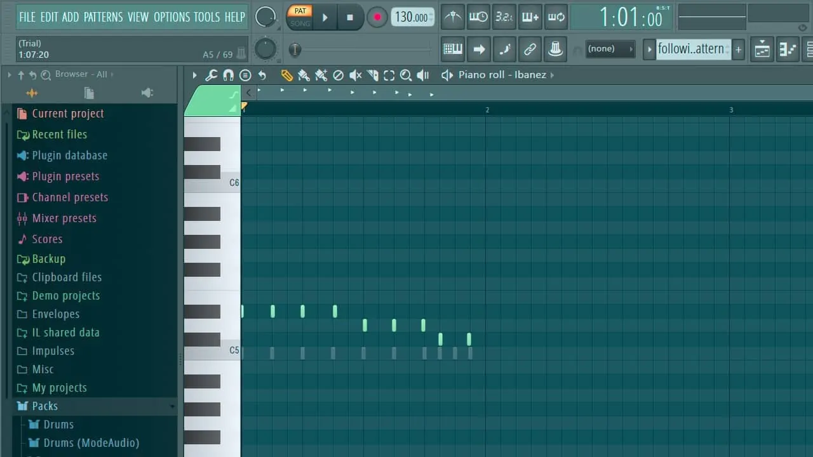The height and width of the screenshot is (457, 813).
Task: Open the piano roll view button
Action: (x=788, y=49)
